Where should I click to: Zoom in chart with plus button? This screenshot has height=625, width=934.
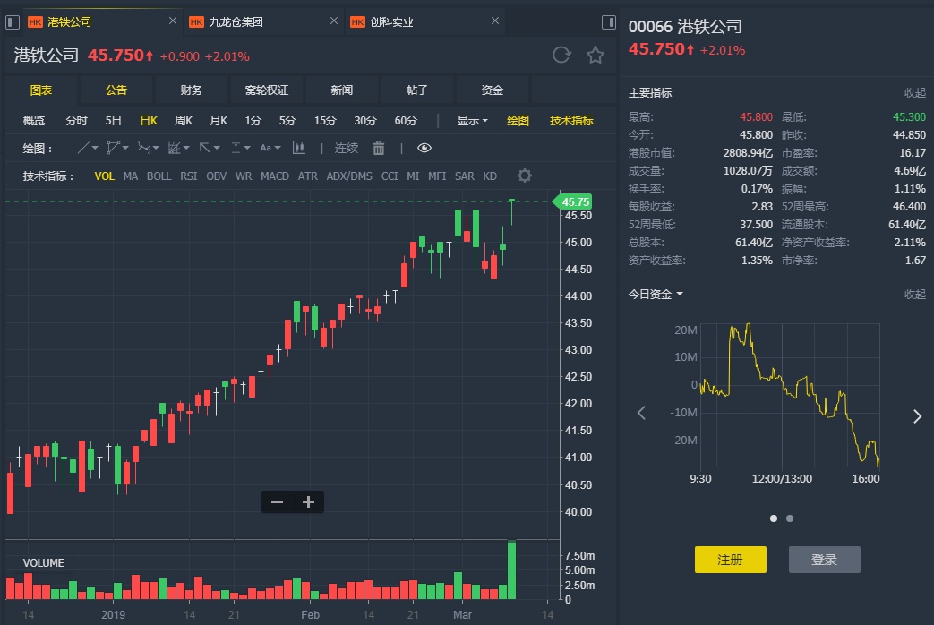pos(308,501)
